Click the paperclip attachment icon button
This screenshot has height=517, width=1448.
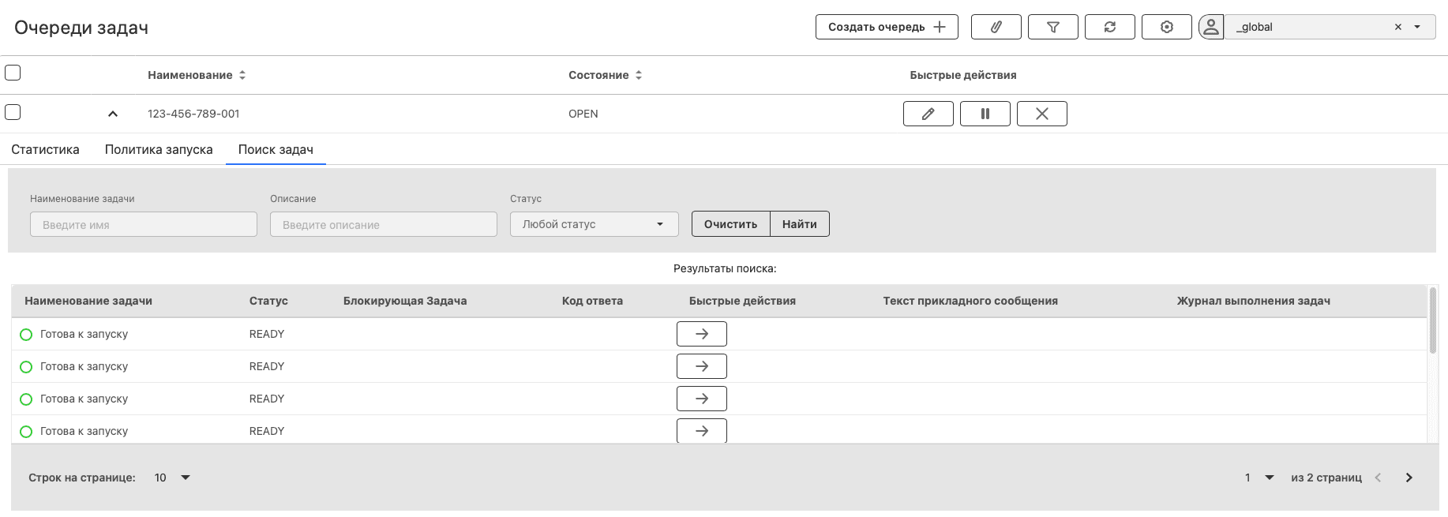pyautogui.click(x=996, y=27)
